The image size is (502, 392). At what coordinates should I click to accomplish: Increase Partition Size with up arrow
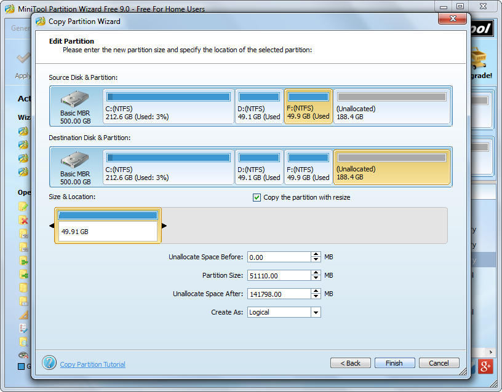[316, 273]
